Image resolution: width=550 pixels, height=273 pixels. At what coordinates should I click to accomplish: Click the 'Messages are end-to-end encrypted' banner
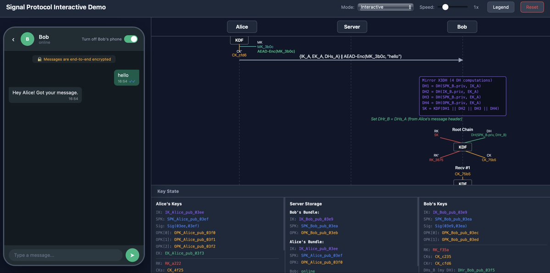(74, 59)
